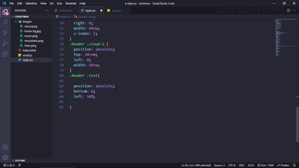299x168 pixels.
Task: Click .header .moon breadcrumb segment
Action: 87,17
